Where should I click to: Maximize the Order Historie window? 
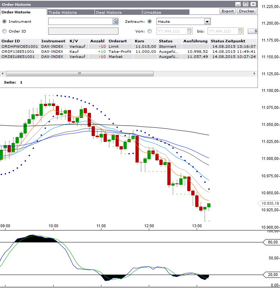click(246, 4)
